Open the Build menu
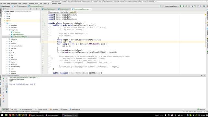208x117 pixels. tap(37, 4)
